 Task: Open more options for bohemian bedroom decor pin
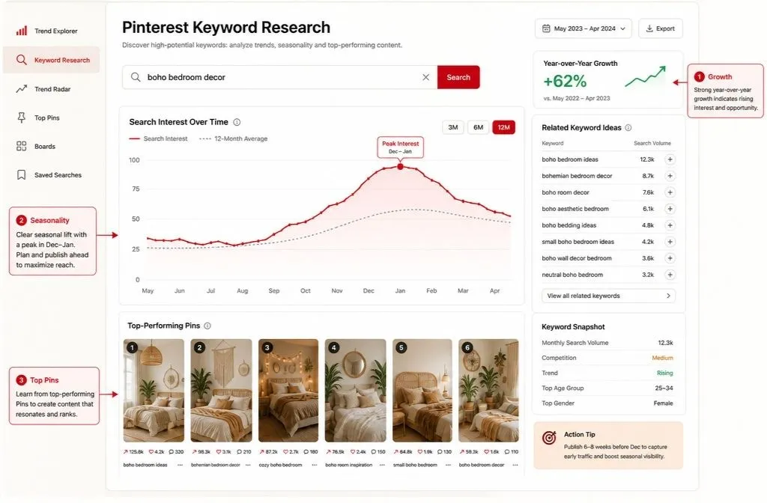point(248,465)
